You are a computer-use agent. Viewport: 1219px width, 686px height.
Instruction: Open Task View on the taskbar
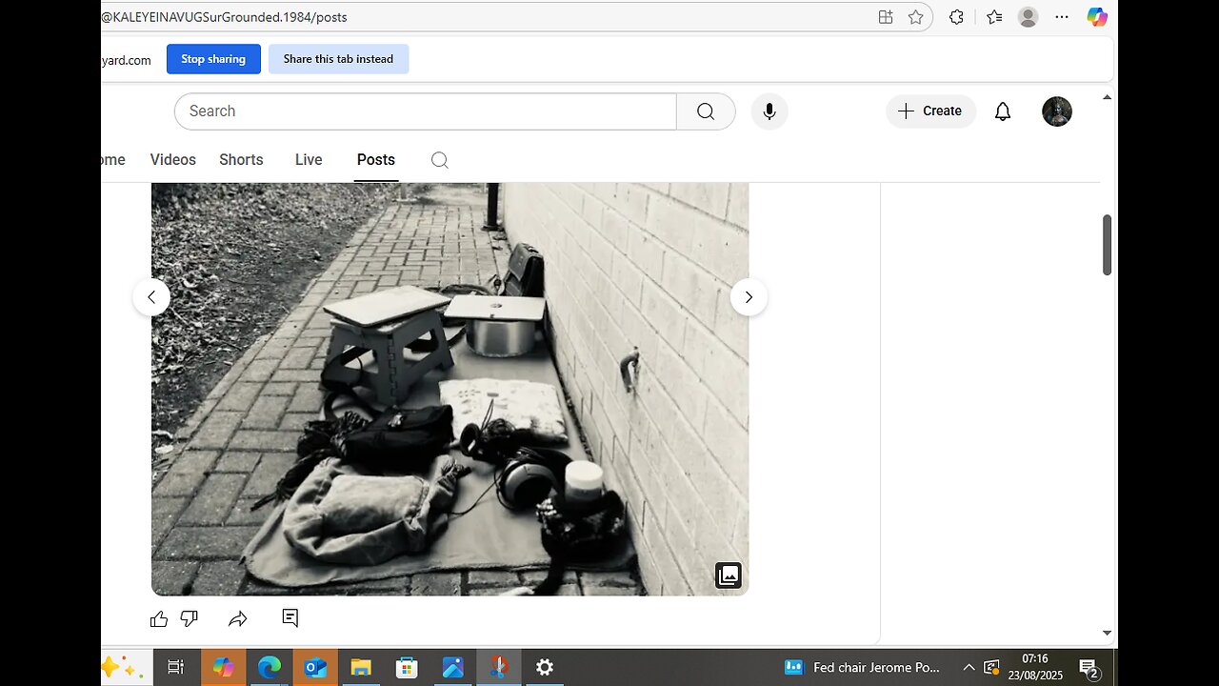[175, 668]
